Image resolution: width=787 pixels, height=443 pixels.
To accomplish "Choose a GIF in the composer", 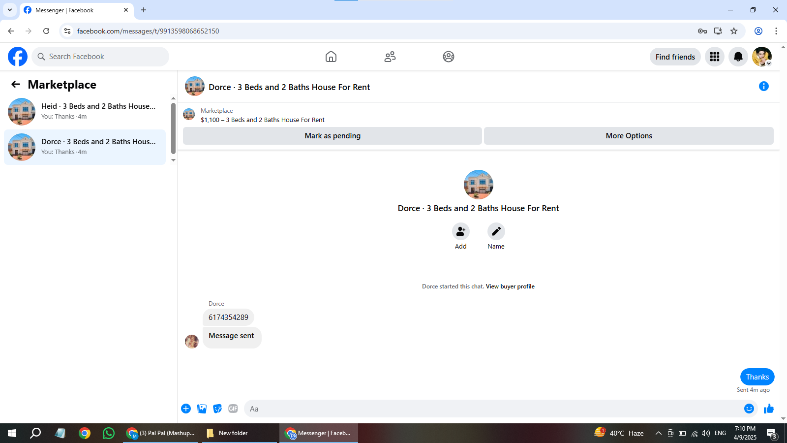I will coord(233,409).
